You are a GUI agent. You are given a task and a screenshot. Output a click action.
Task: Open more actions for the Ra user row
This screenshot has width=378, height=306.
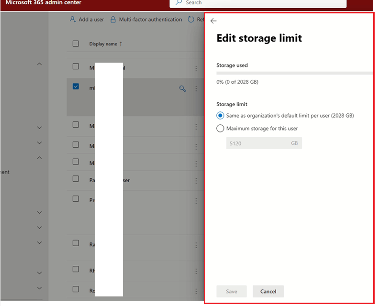[196, 245]
